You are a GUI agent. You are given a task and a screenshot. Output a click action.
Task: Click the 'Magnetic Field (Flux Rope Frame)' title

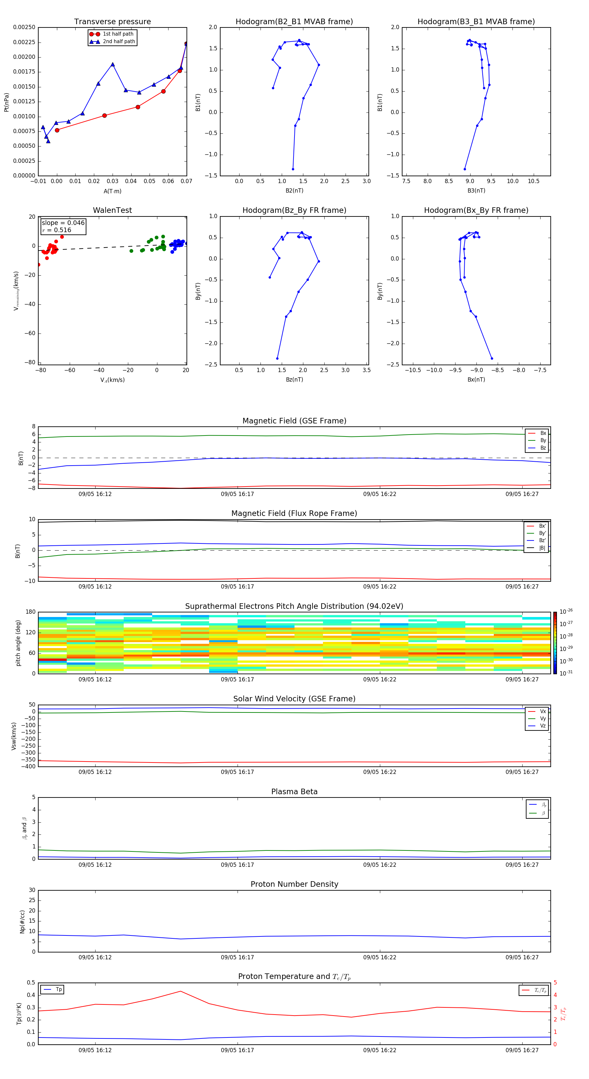pyautogui.click(x=294, y=514)
